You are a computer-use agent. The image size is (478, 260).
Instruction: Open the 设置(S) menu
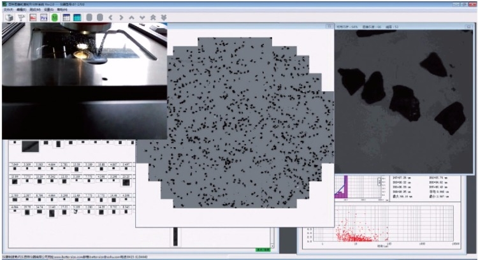(48, 10)
